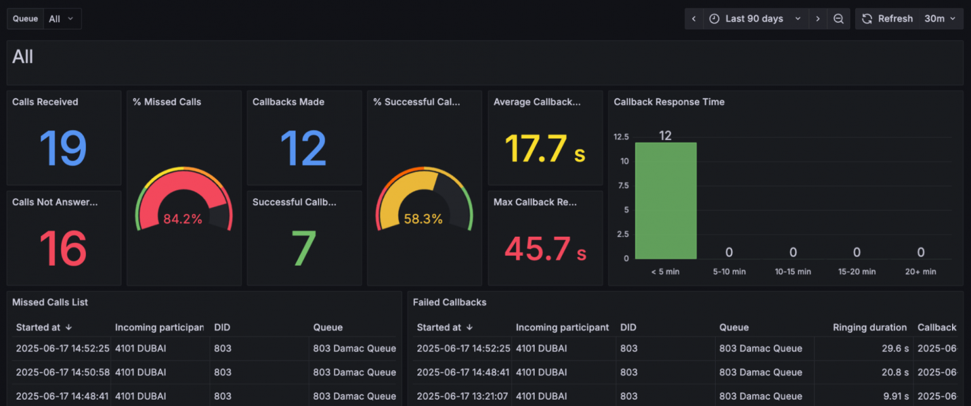Click the 84.2% missed calls gauge
971x406 pixels.
click(x=184, y=200)
